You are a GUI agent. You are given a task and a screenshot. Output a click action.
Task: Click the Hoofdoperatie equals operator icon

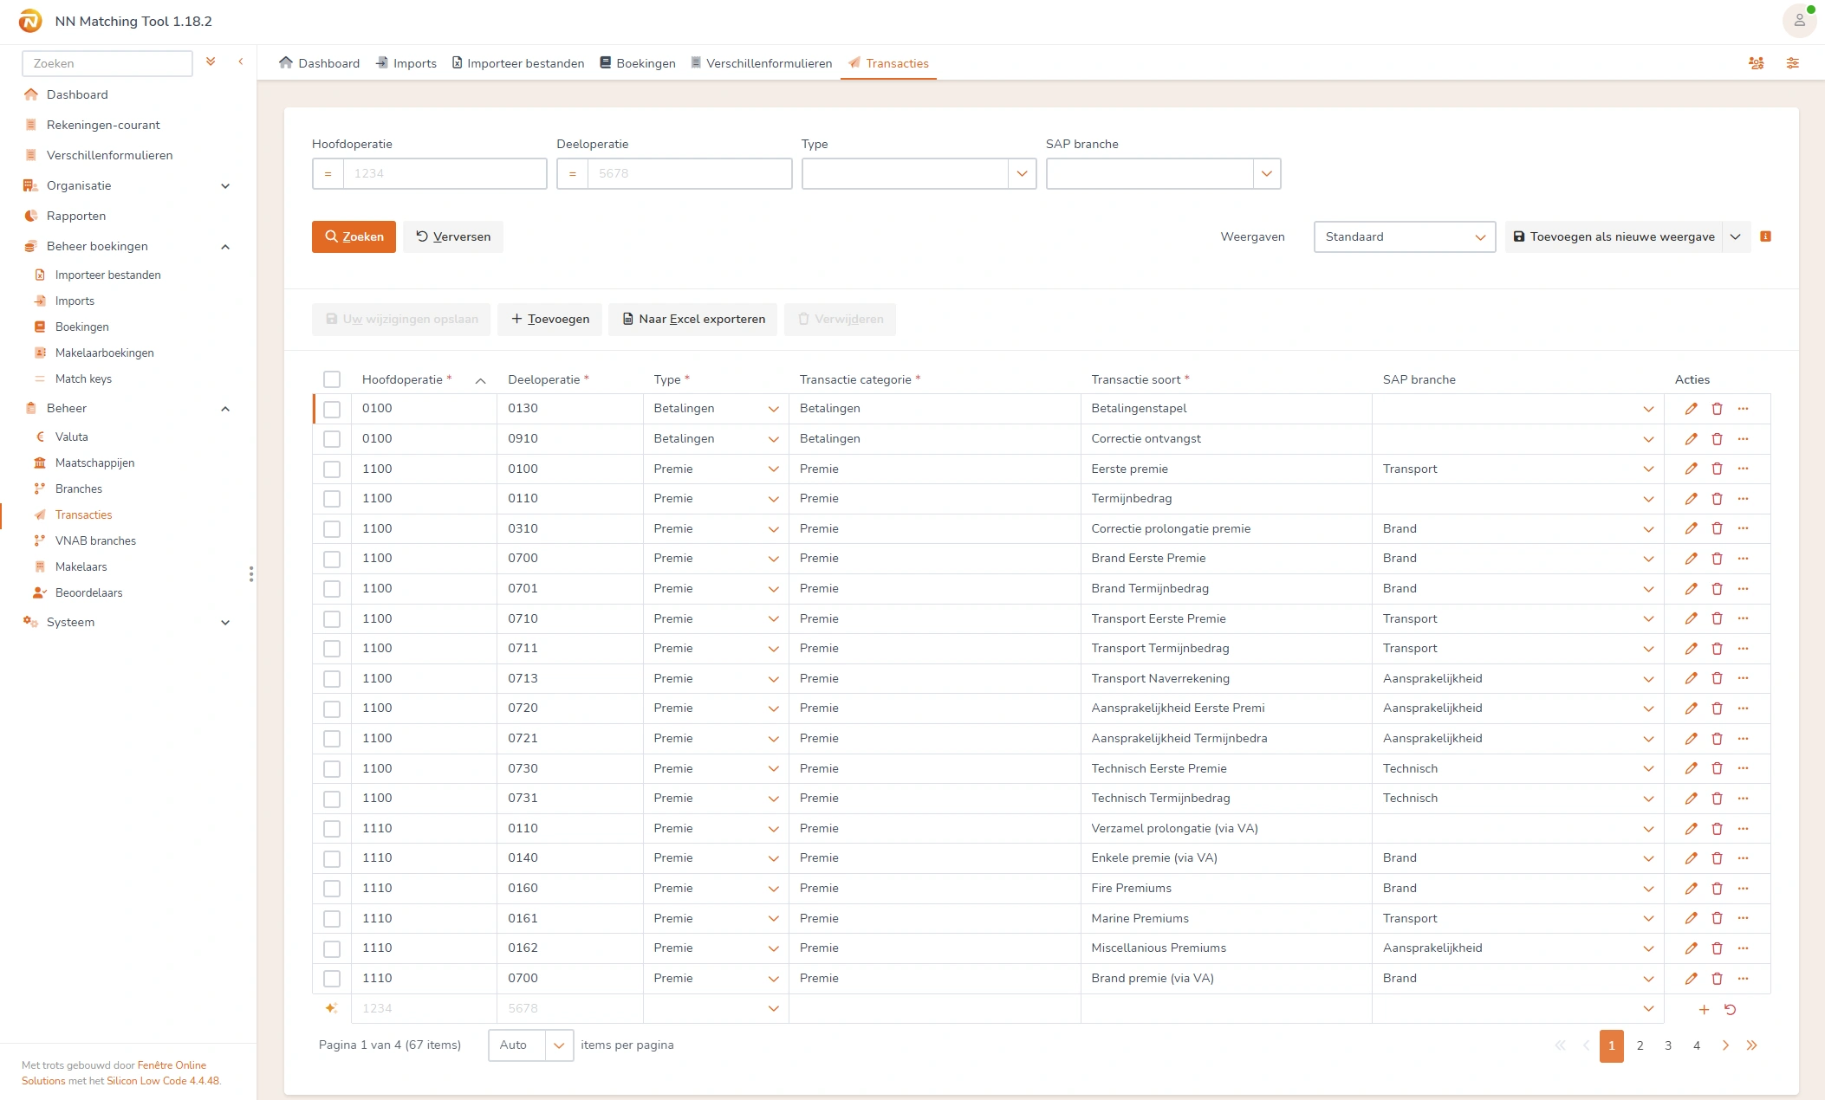coord(328,173)
